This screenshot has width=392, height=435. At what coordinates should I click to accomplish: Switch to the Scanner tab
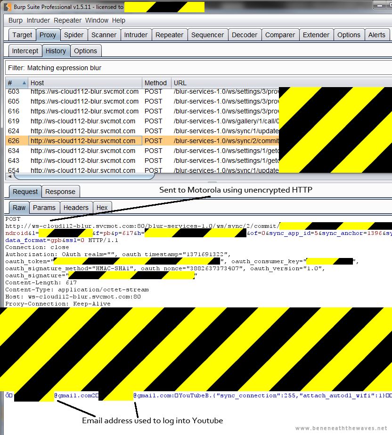[104, 35]
